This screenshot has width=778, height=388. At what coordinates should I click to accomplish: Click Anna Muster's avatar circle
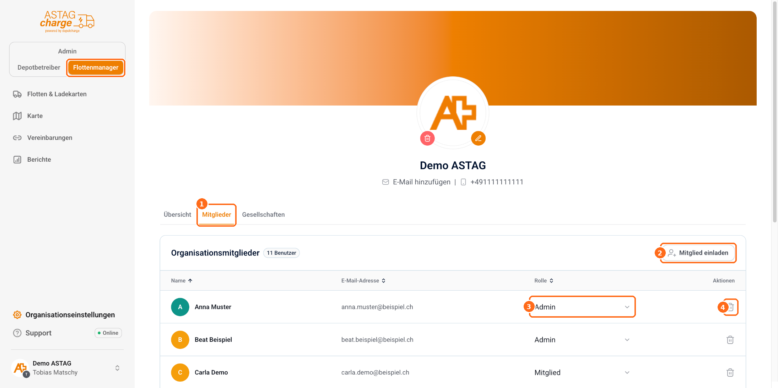click(180, 307)
